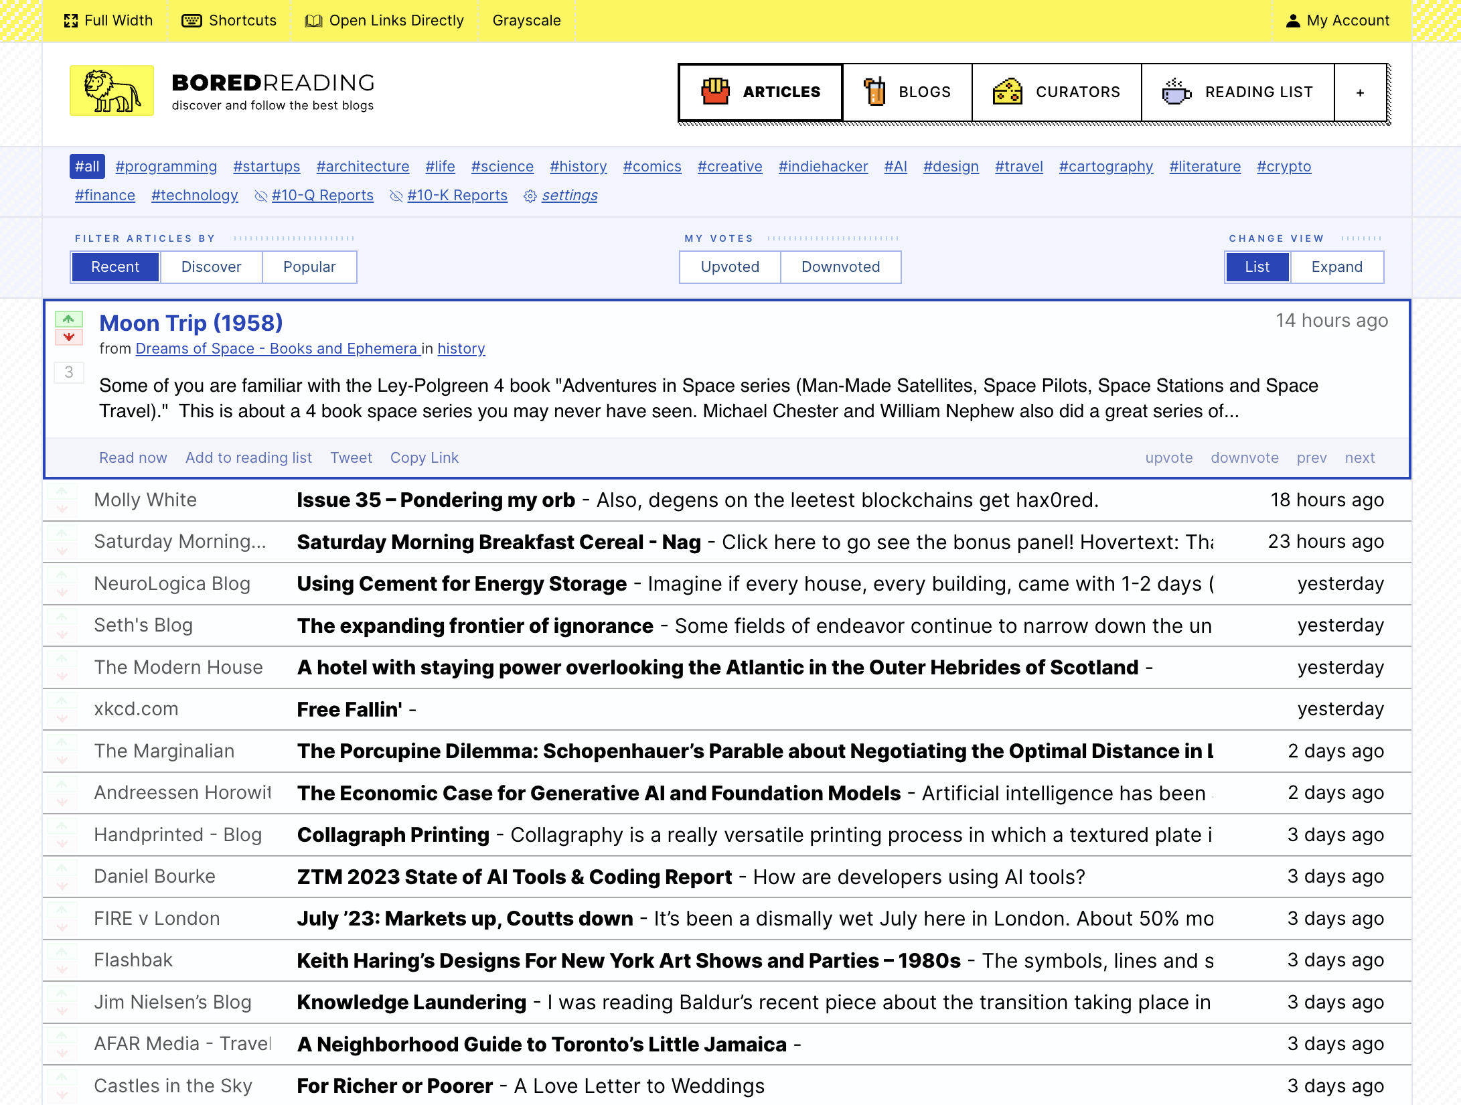Click downvote arrow on Handprinted - Blog row

tap(62, 844)
